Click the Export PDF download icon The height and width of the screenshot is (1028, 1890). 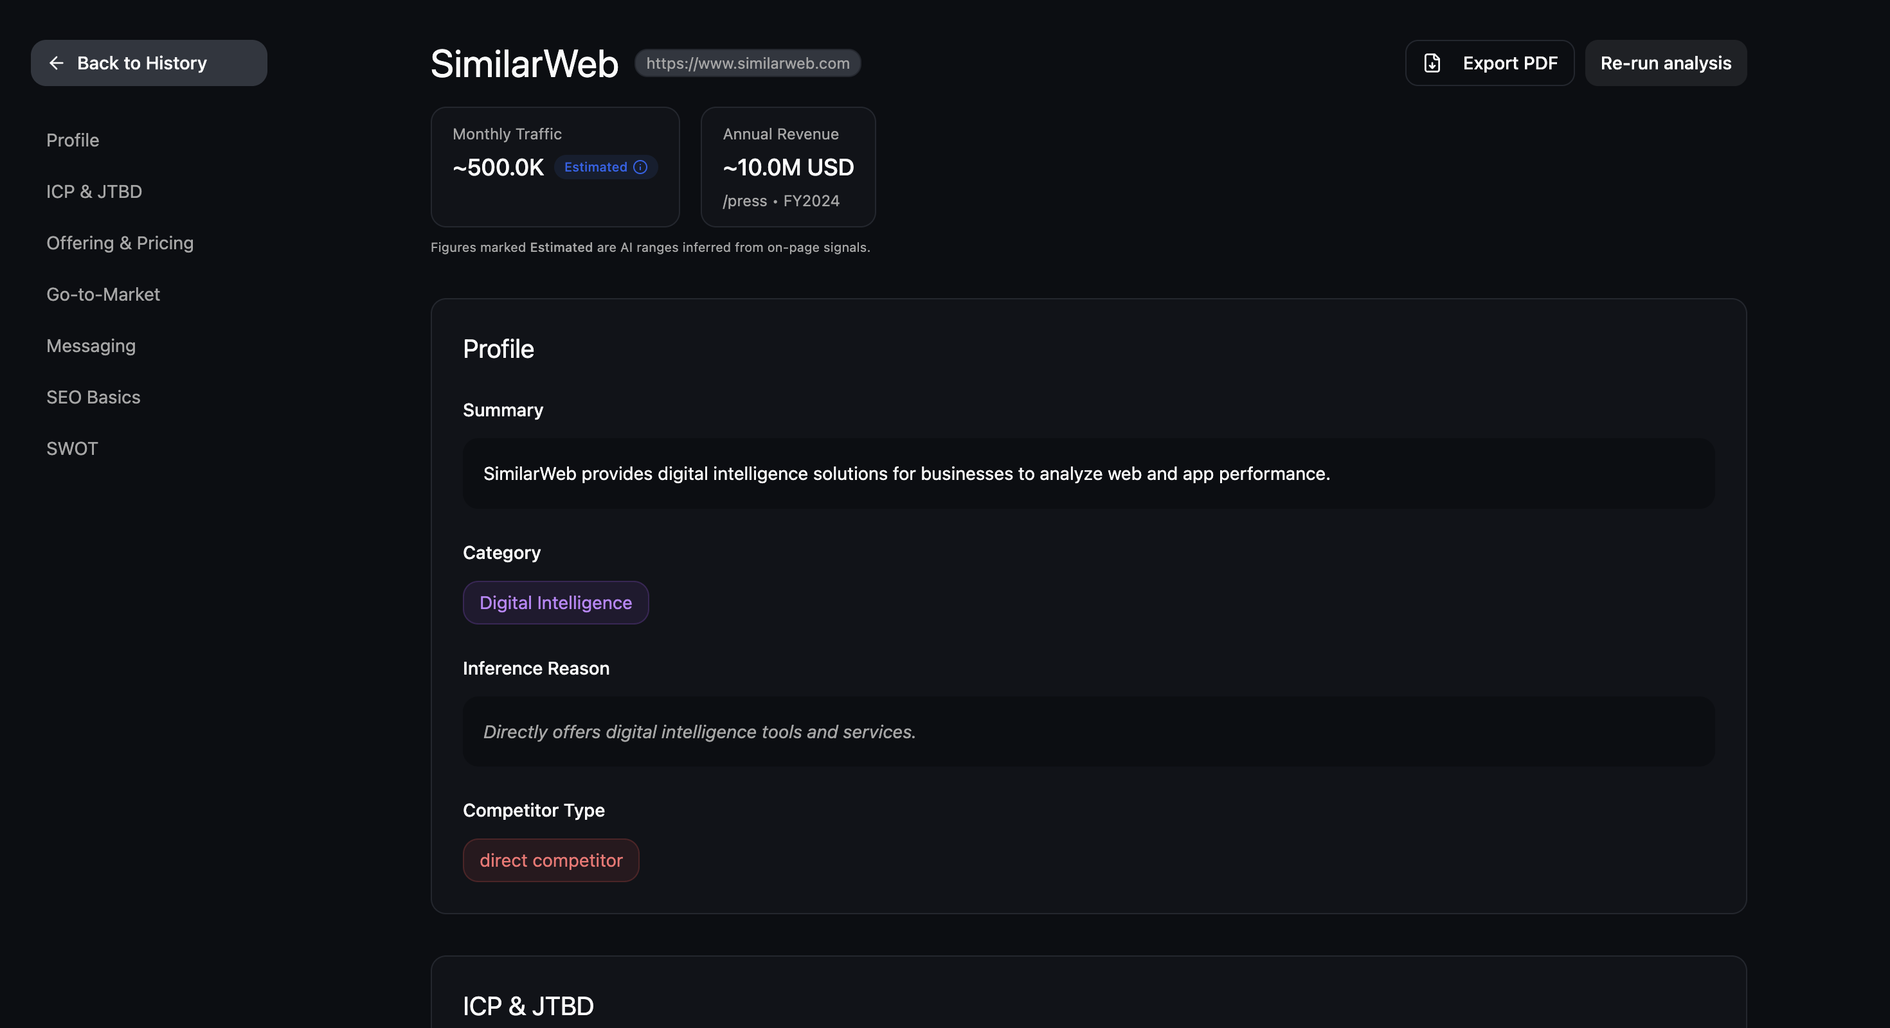tap(1432, 63)
